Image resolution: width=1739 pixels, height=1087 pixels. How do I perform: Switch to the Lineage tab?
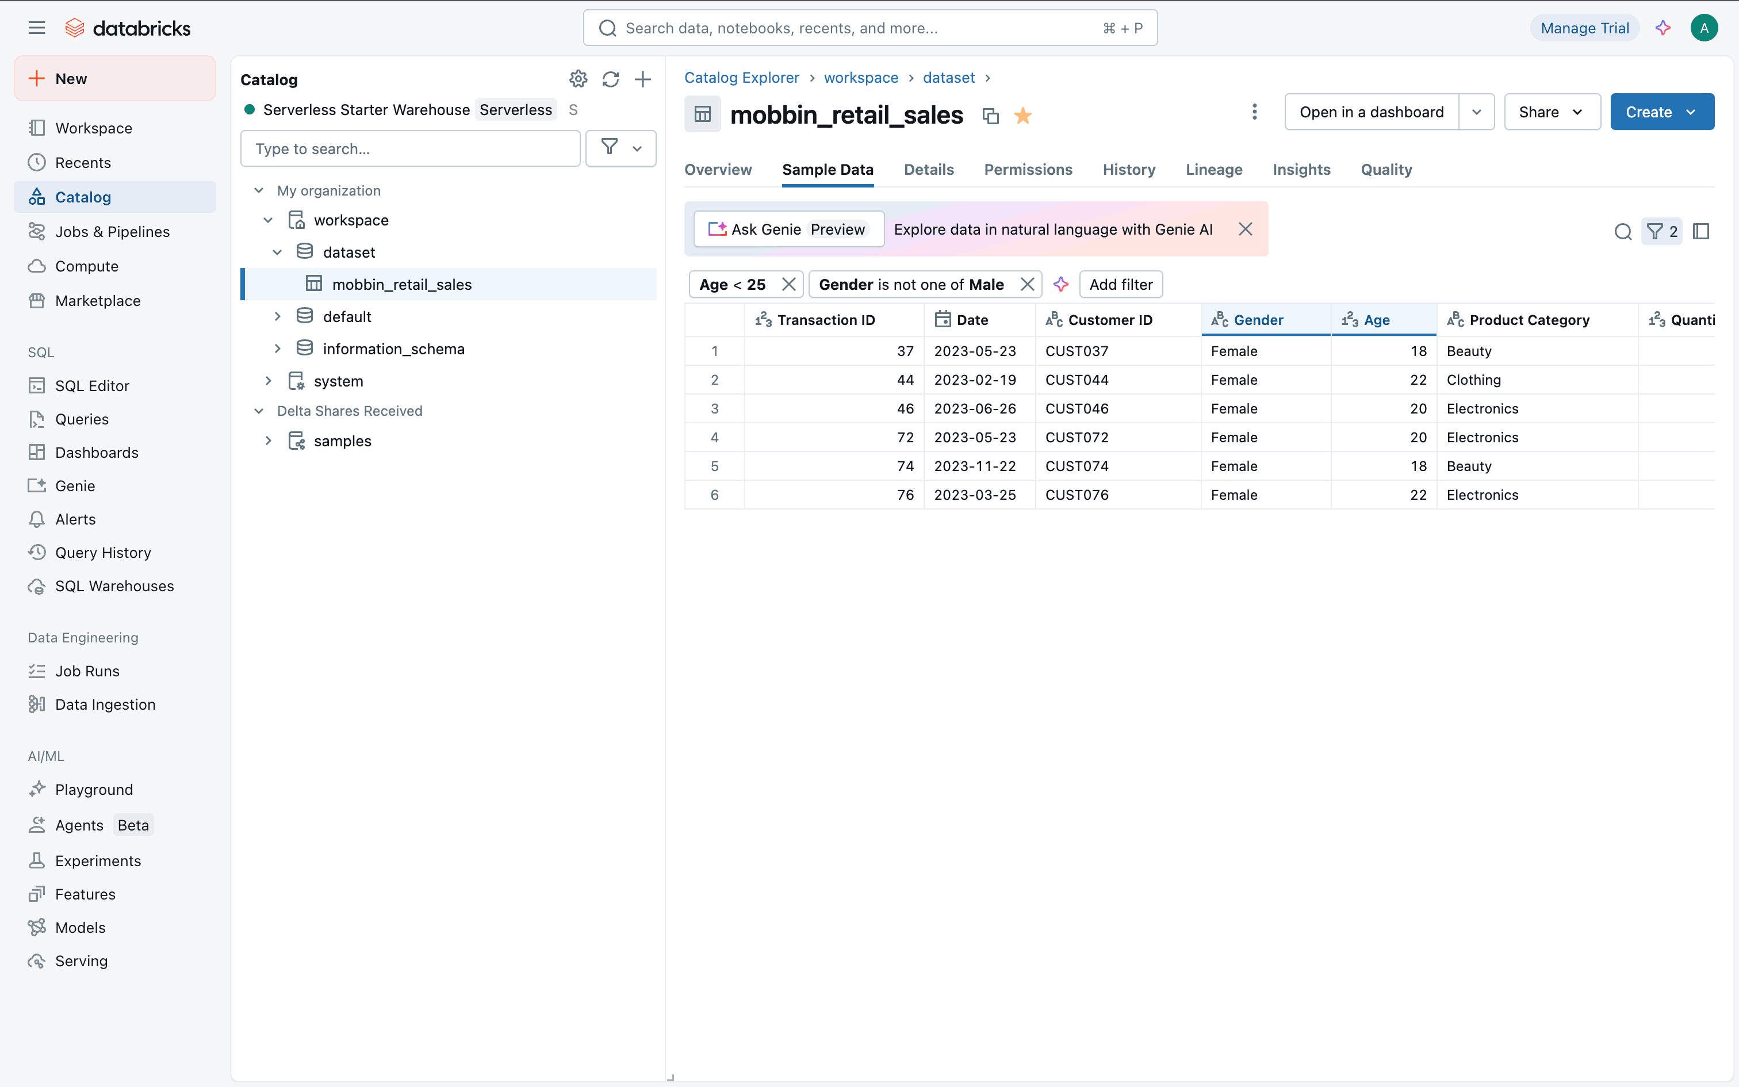pos(1213,170)
